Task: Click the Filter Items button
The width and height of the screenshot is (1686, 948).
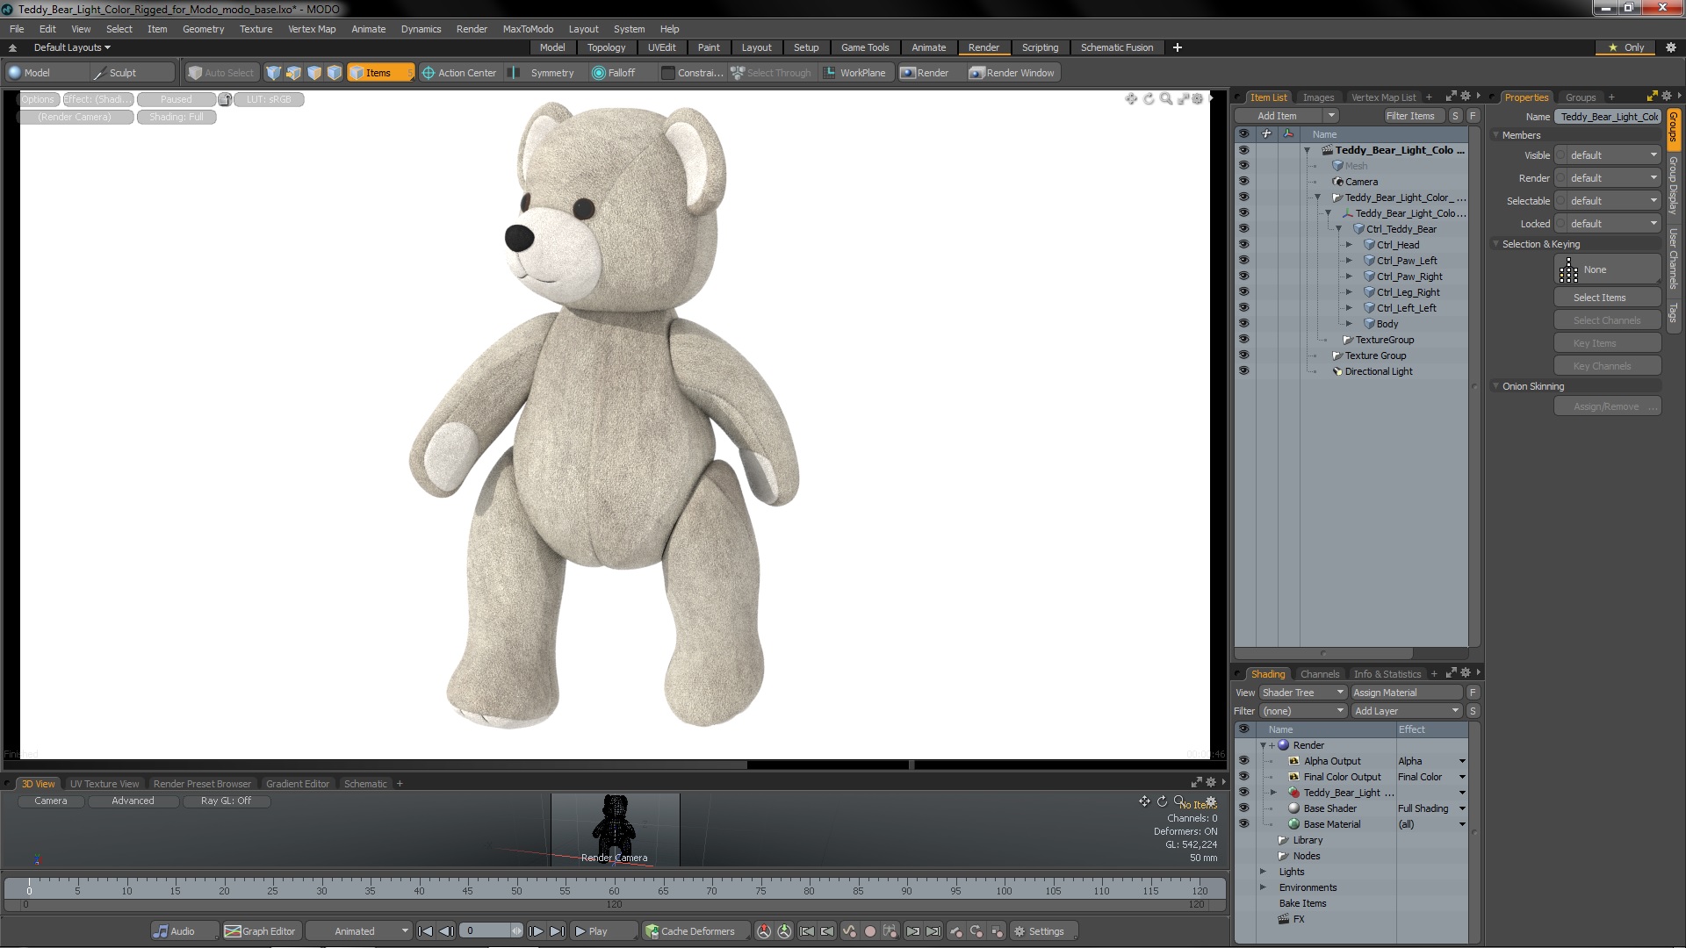Action: [1410, 116]
